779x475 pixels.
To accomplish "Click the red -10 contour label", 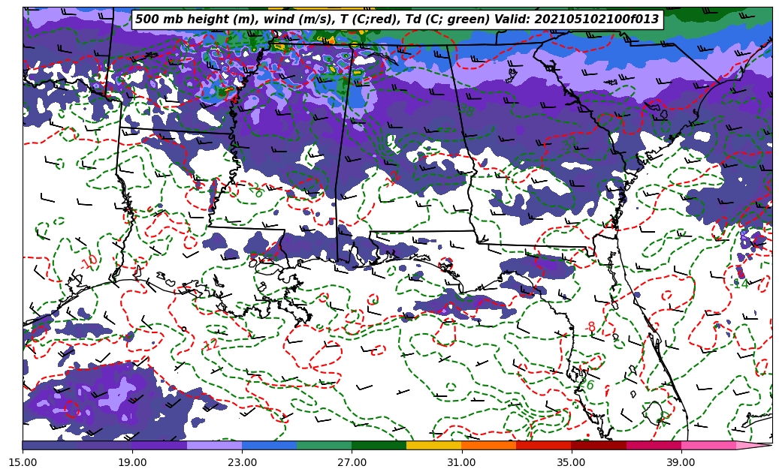I will click(89, 262).
